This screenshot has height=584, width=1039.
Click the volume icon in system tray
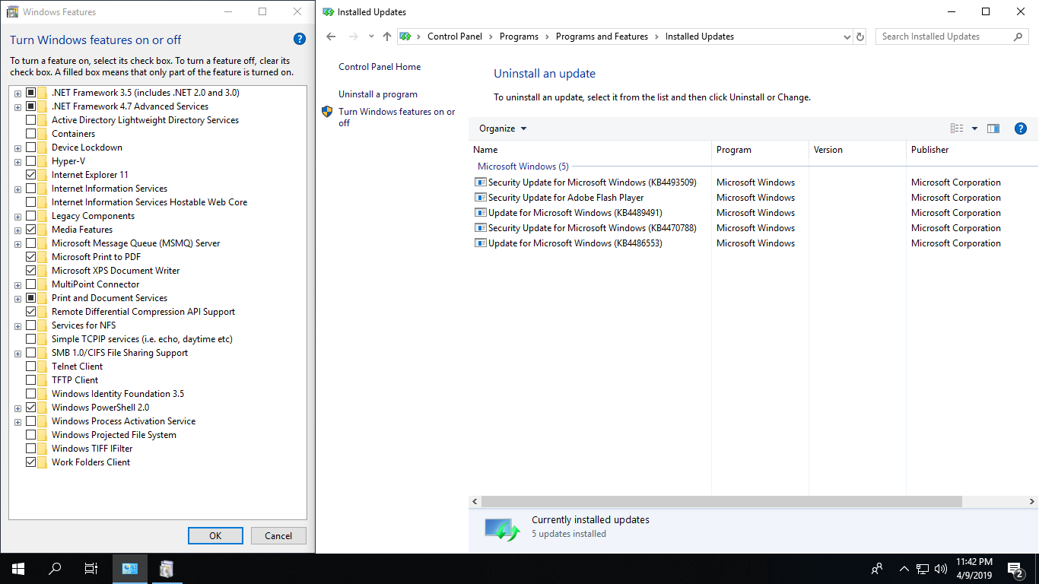[941, 569]
